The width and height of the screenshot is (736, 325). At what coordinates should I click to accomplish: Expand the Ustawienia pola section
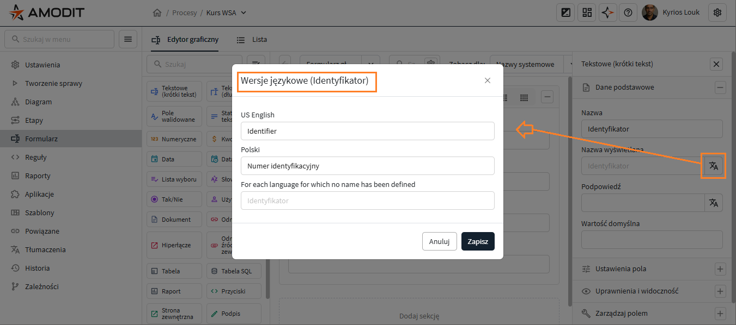720,269
